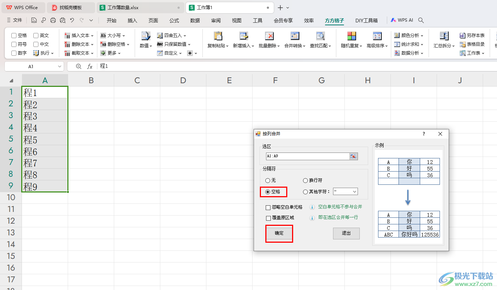Image resolution: width=497 pixels, height=290 pixels.
Task: Click 另存本表 save sheet icon
Action: (463, 36)
